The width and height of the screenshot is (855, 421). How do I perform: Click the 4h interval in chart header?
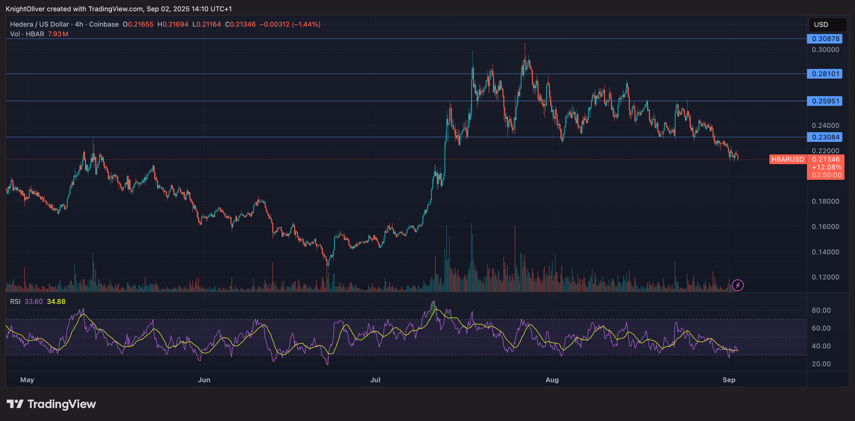coord(79,24)
